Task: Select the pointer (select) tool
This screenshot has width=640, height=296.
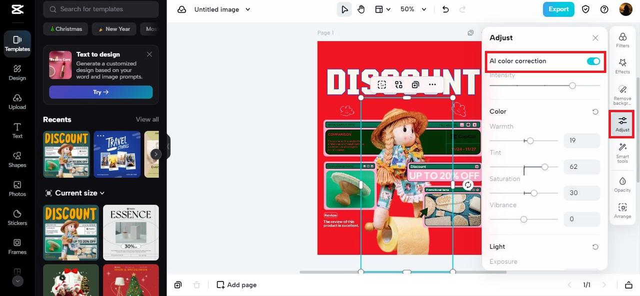Action: 344,9
